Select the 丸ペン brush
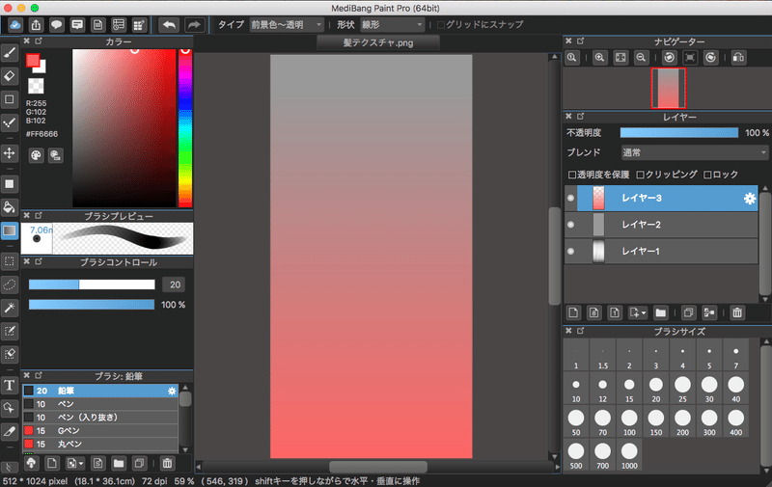 pos(100,444)
